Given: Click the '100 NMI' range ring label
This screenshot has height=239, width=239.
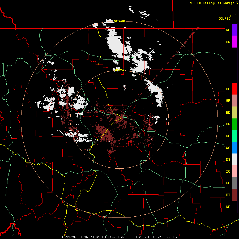Looking at the screenshot, I should [119, 21].
